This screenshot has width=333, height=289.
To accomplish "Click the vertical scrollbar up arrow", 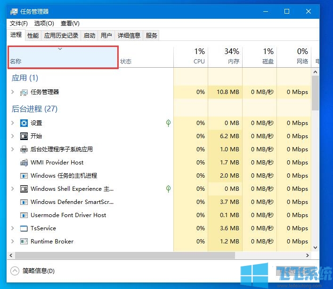I will point(315,72).
